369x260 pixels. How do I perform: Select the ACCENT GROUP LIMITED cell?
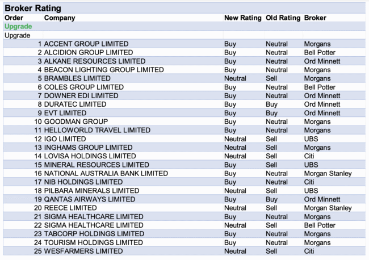click(86, 44)
